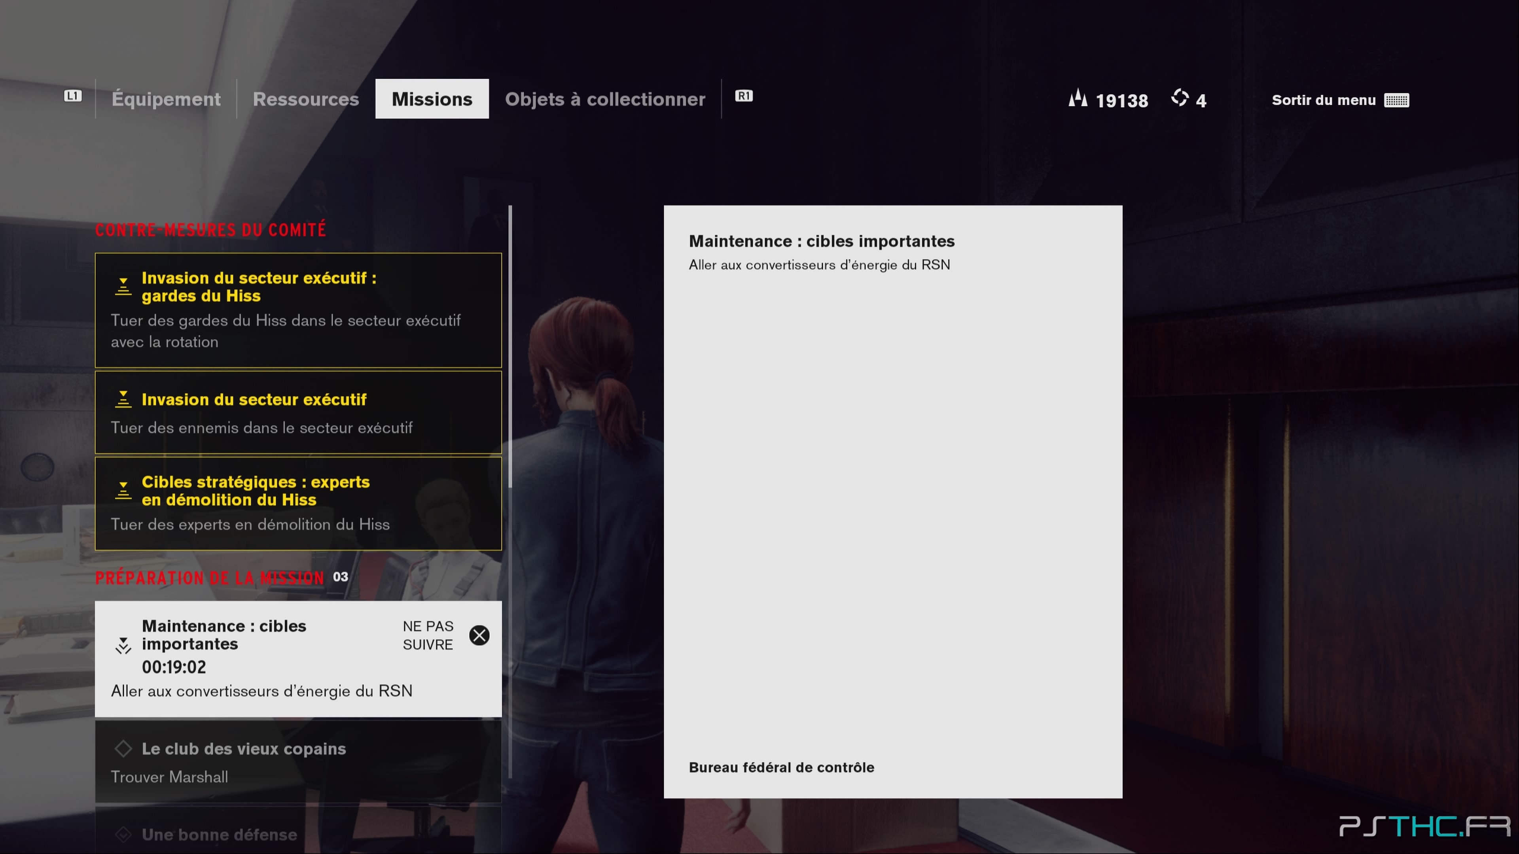Select the 'gardes du Hiss' countermeasure mission
The image size is (1519, 854).
[298, 311]
